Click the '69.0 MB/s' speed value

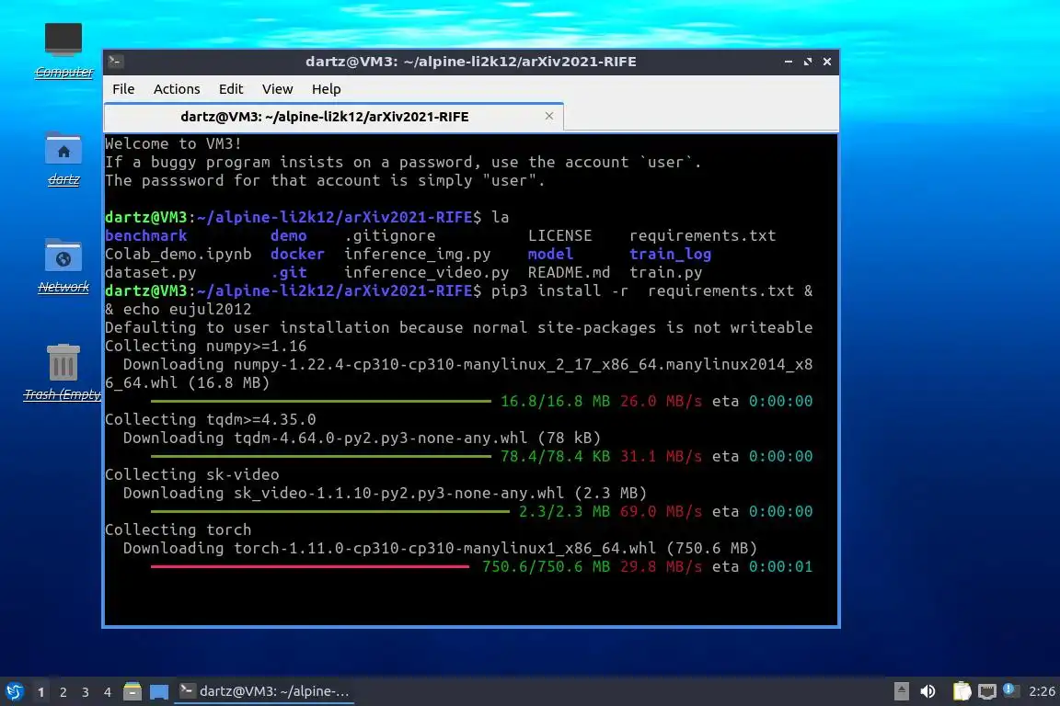coord(662,511)
